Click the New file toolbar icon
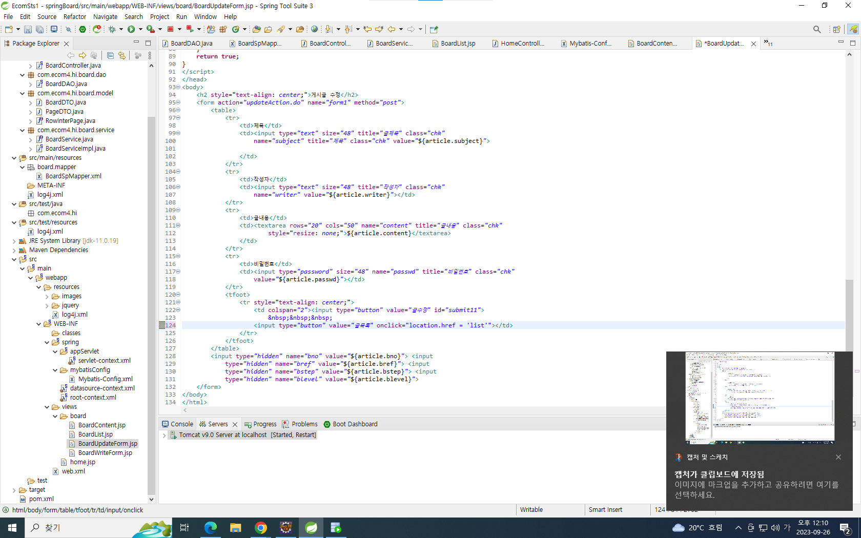 pos(9,29)
